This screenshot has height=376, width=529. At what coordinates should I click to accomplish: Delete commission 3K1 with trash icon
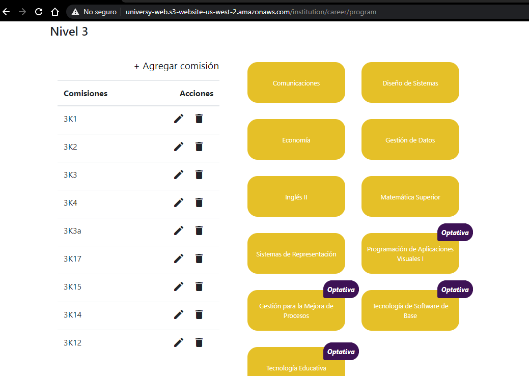point(199,119)
